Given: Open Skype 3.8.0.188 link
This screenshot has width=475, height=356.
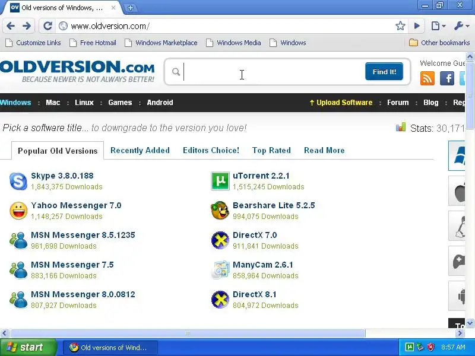Looking at the screenshot, I should (62, 176).
